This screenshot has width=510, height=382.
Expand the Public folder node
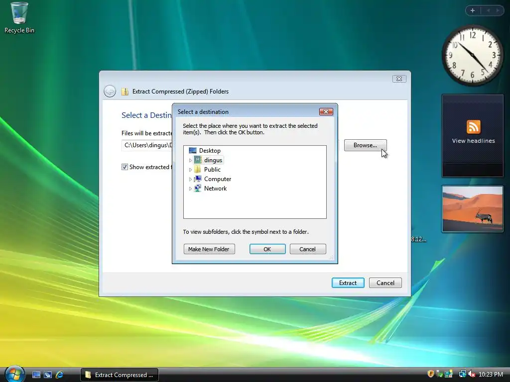190,170
